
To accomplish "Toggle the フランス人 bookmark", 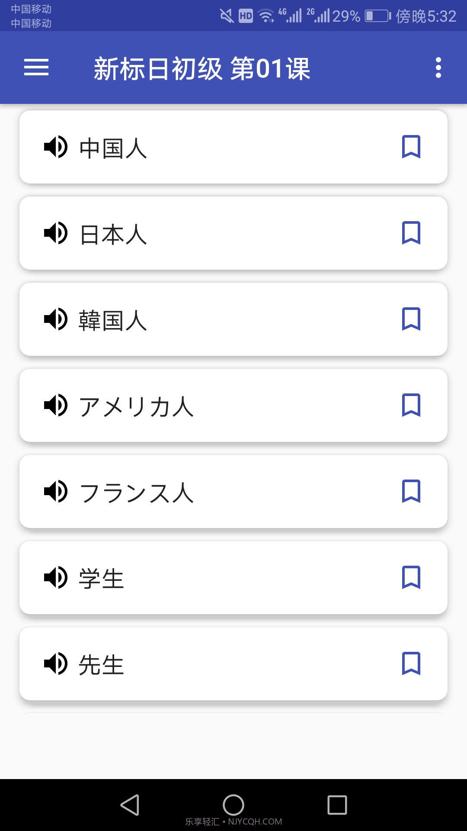I will [x=411, y=492].
